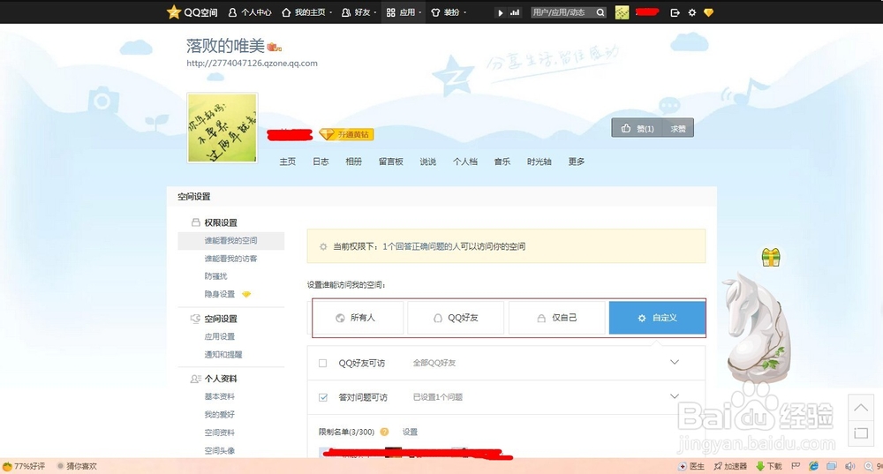
Task: Click the 求赞 button
Action: coord(678,128)
